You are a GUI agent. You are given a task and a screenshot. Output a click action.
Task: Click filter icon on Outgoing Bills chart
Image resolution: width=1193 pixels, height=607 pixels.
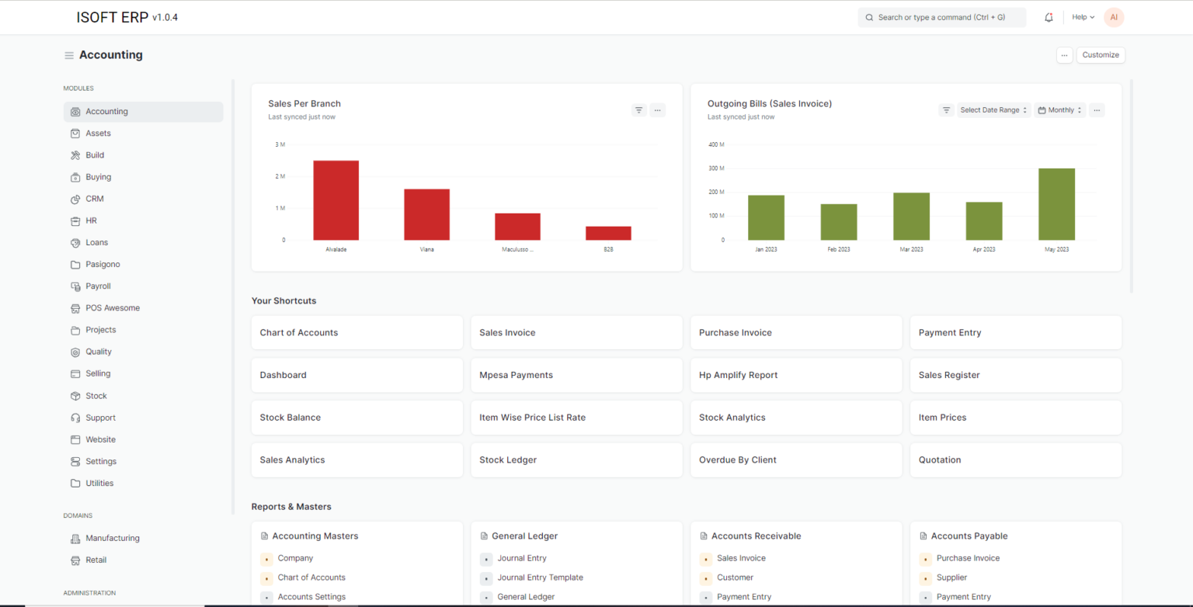946,110
